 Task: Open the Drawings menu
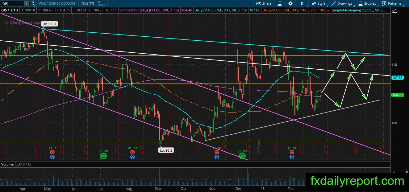pyautogui.click(x=342, y=3)
